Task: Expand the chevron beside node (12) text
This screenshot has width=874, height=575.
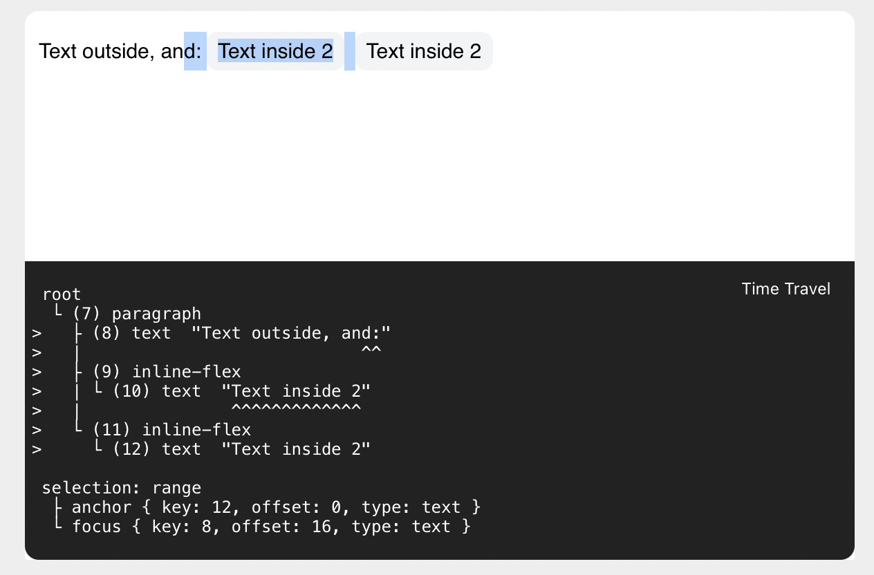Action: click(x=36, y=449)
